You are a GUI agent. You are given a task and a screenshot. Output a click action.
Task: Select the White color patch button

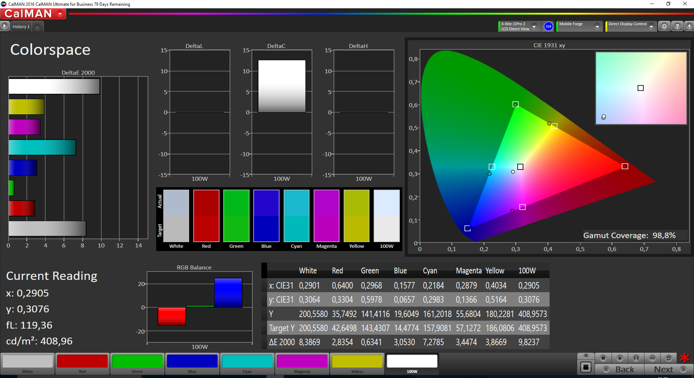tap(27, 364)
